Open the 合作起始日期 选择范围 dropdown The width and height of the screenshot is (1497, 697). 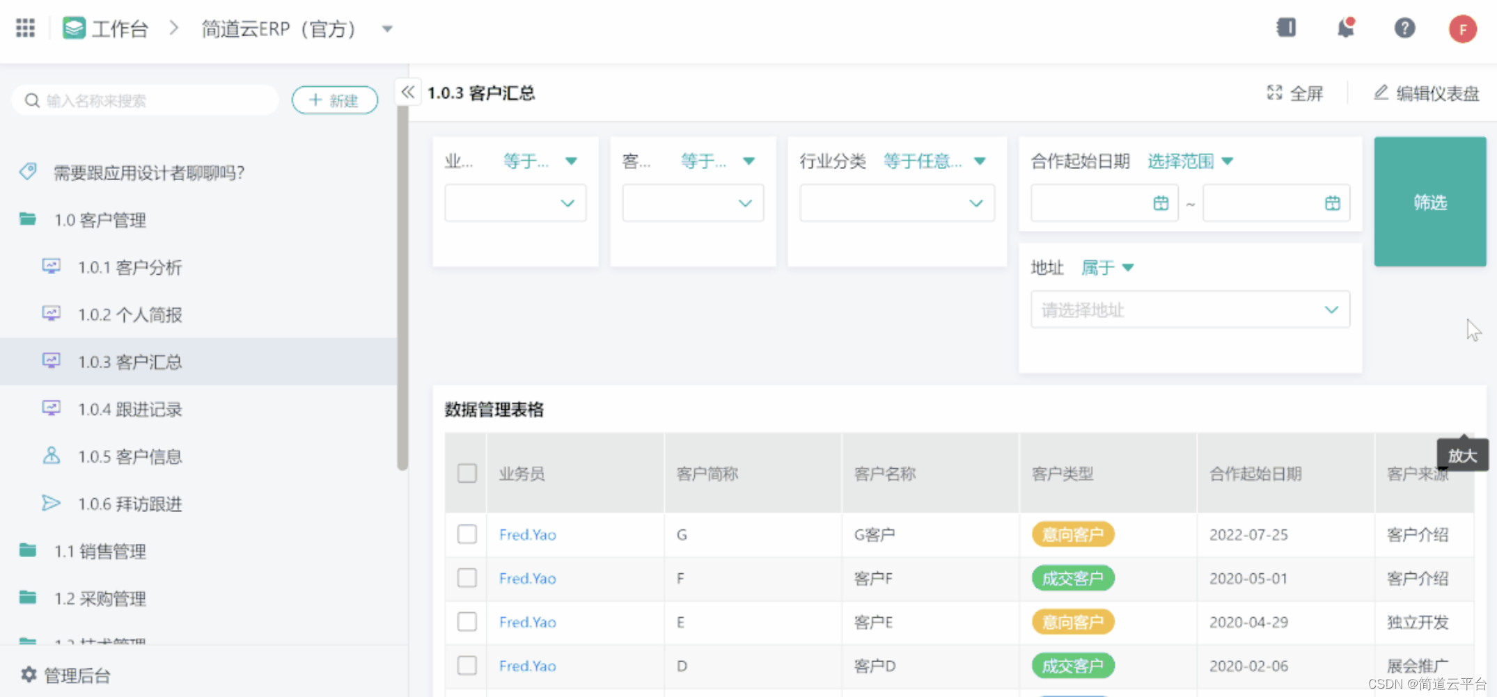pos(1190,161)
